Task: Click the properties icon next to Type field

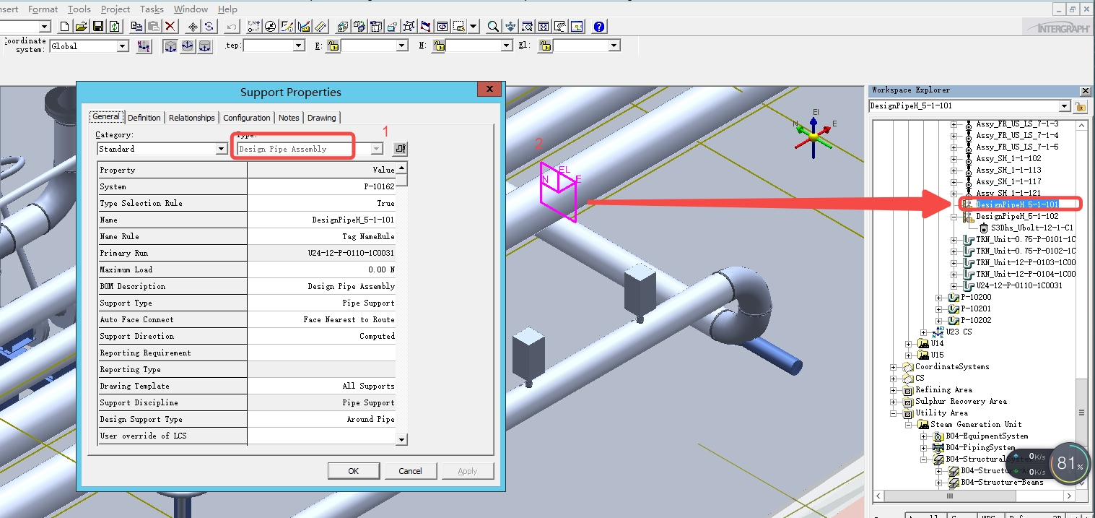Action: point(400,149)
